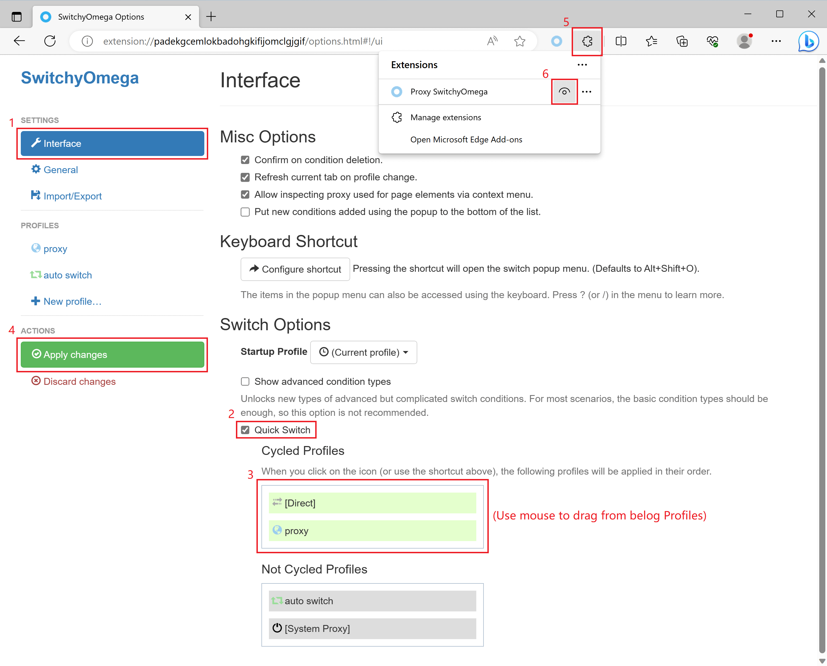Select auto switch in Not Cycled Profiles
Viewport: 827px width, 666px height.
tap(372, 601)
